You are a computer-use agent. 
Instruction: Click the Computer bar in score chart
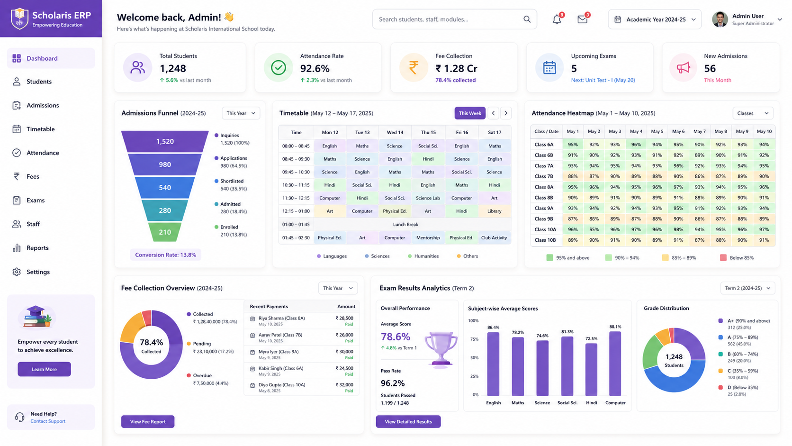[615, 364]
